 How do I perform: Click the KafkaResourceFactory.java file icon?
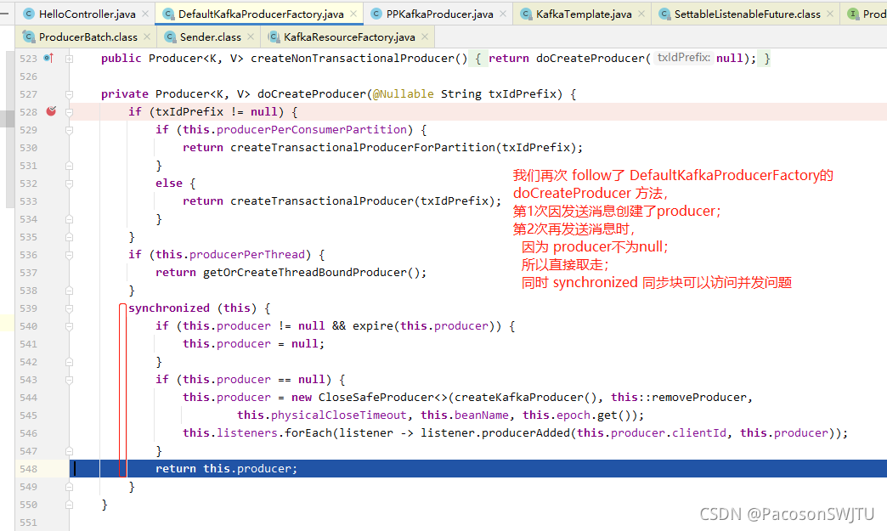click(274, 37)
